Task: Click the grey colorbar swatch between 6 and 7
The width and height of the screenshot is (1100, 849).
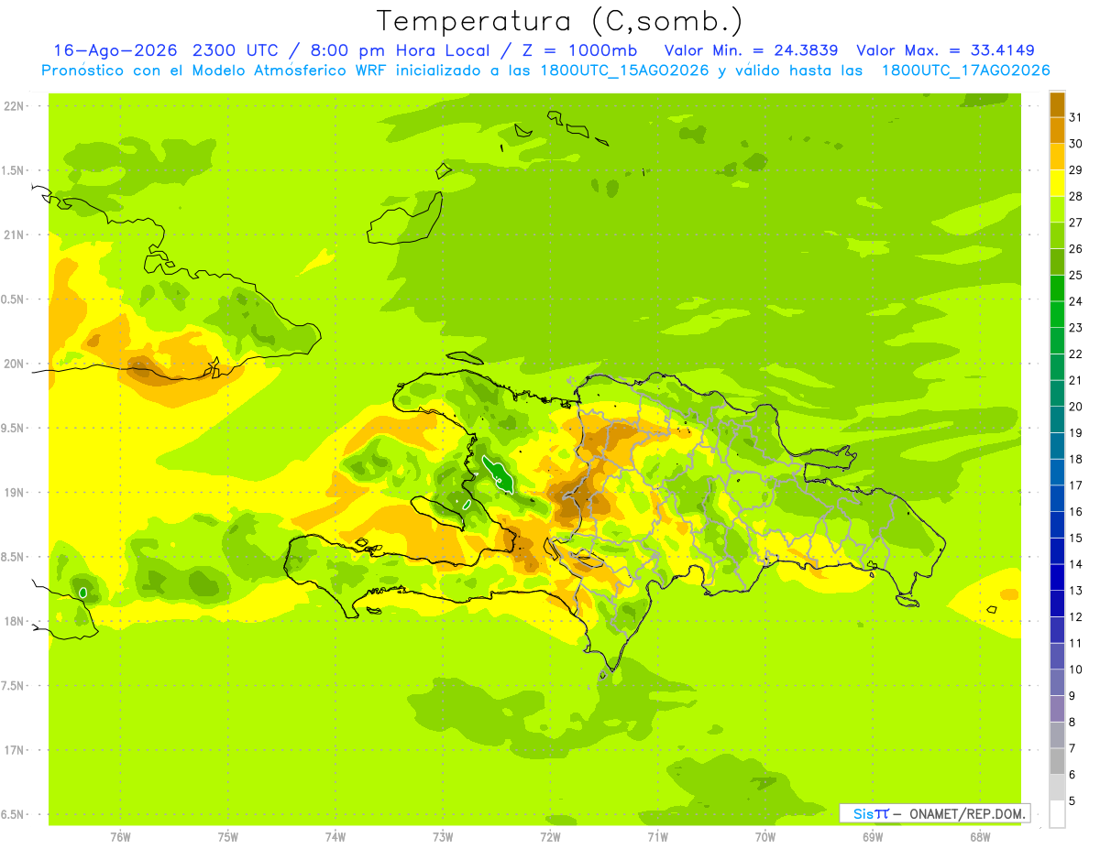Action: pos(1057,761)
